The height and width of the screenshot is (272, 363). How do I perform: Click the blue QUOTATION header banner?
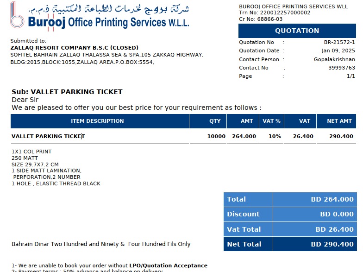pyautogui.click(x=297, y=31)
